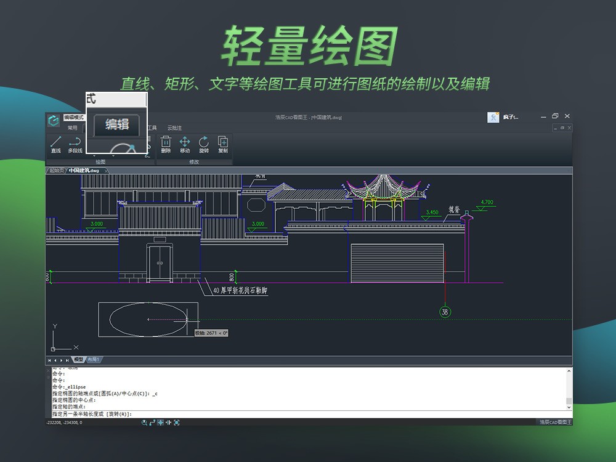
Task: Open the 编辑 ribbon tab
Action: (116, 124)
